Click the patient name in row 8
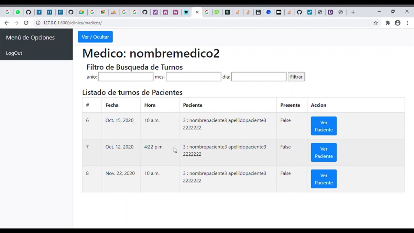 (228, 173)
